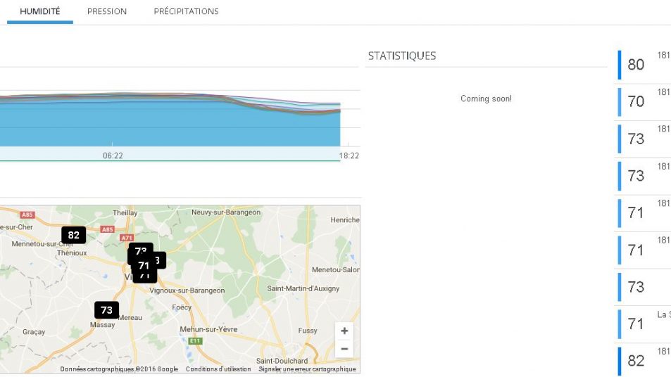Click the 18:22 time label on chart
671x377 pixels.
tap(349, 155)
